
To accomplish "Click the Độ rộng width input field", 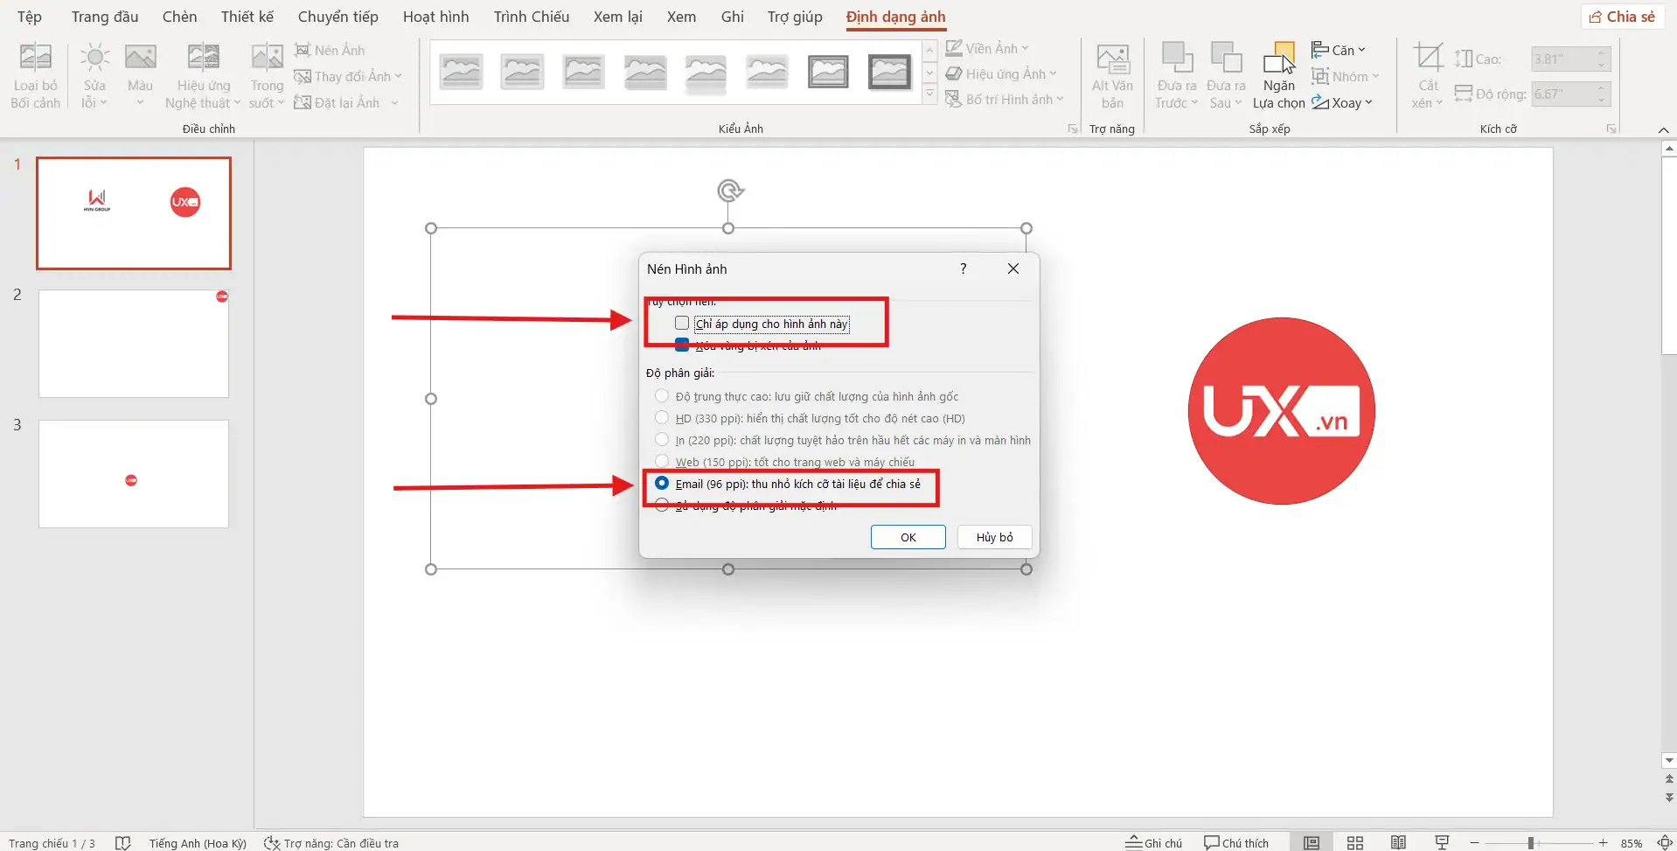I will point(1571,94).
